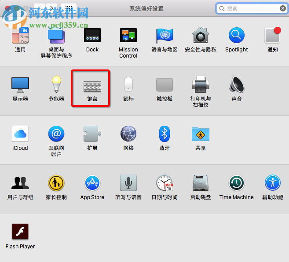The height and width of the screenshot is (262, 289).
Task: Open iCloud preferences
Action: 20,134
